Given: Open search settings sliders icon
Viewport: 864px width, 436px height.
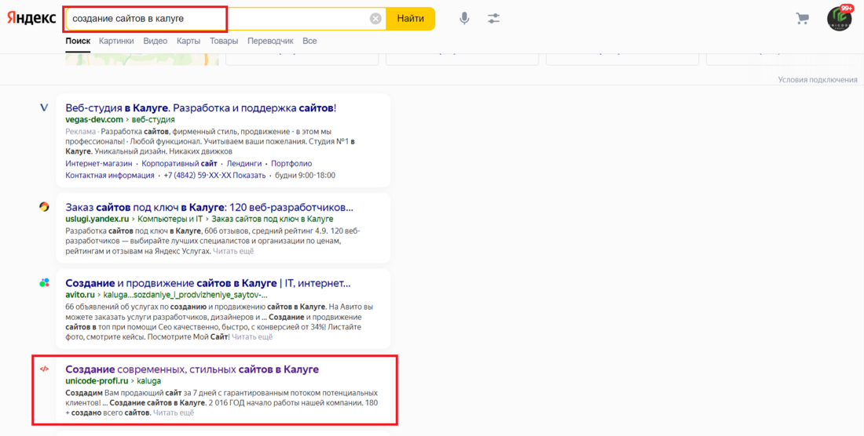Looking at the screenshot, I should 494,19.
